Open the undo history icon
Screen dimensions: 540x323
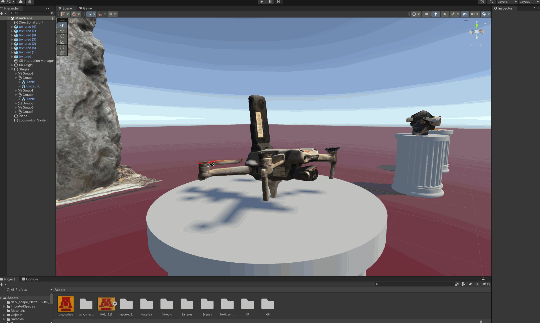point(482,2)
